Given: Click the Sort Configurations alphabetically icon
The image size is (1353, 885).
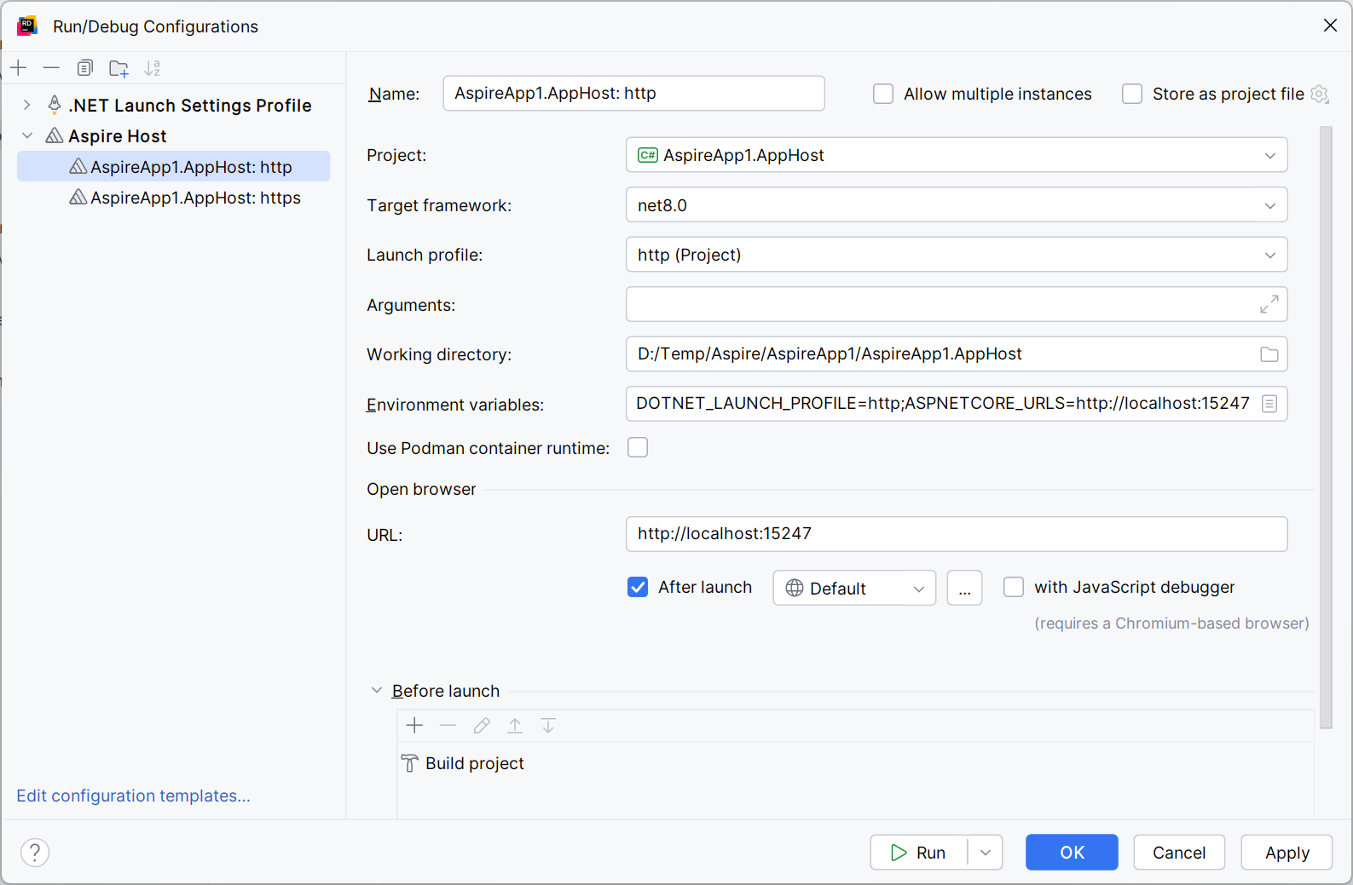Looking at the screenshot, I should click(x=153, y=68).
